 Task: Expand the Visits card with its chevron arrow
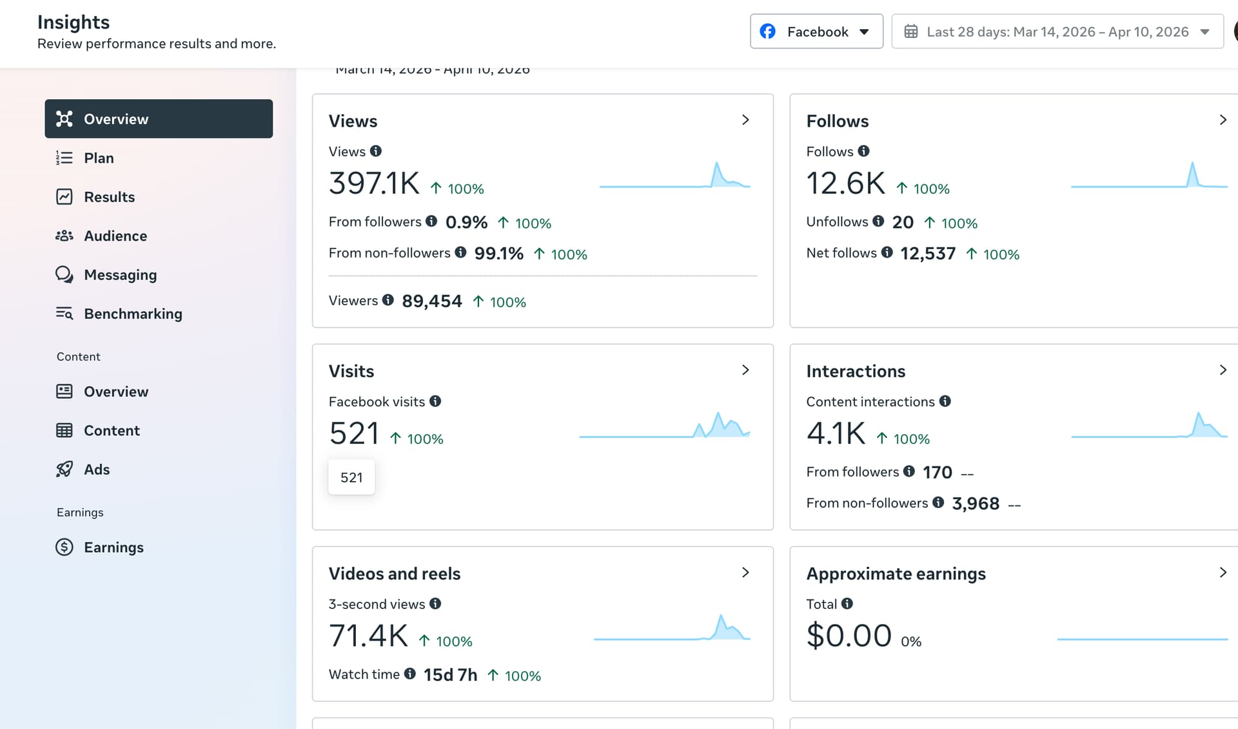745,370
